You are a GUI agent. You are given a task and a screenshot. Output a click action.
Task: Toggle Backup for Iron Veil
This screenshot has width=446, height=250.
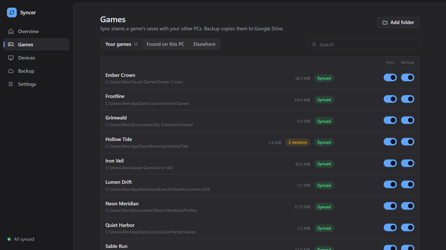click(408, 163)
